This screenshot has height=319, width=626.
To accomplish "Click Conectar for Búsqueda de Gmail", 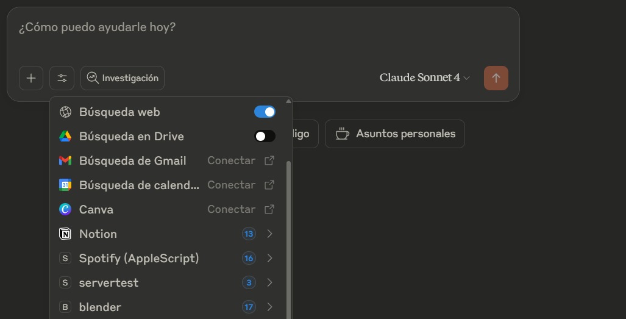I will click(231, 160).
